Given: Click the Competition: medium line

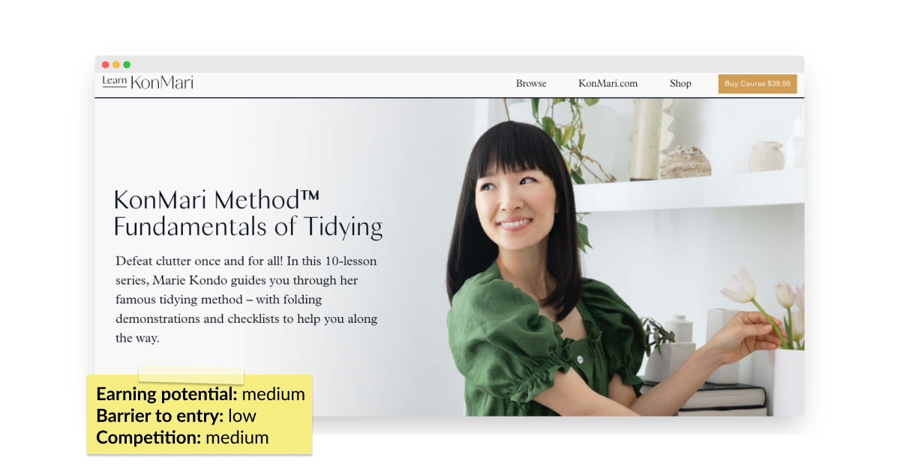Looking at the screenshot, I should 182,438.
